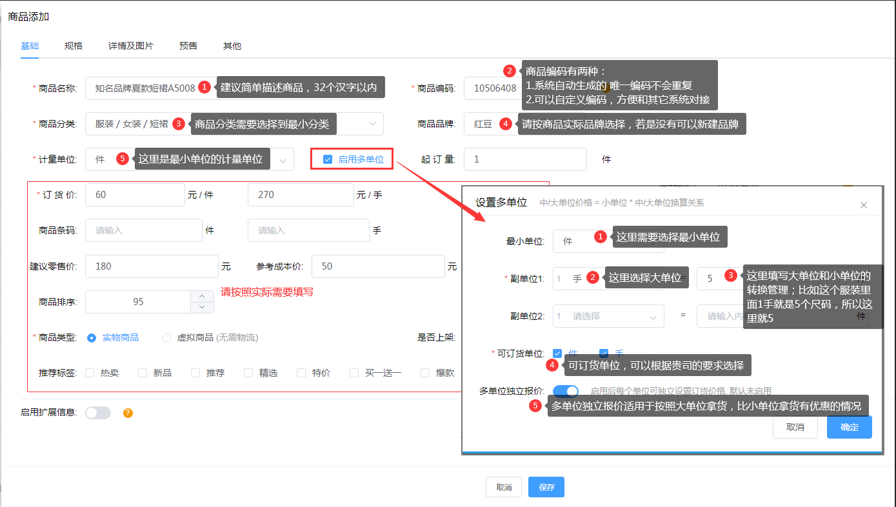Click the 建议零售价 input field
Viewport: 896px width, 507px height.
tap(152, 266)
